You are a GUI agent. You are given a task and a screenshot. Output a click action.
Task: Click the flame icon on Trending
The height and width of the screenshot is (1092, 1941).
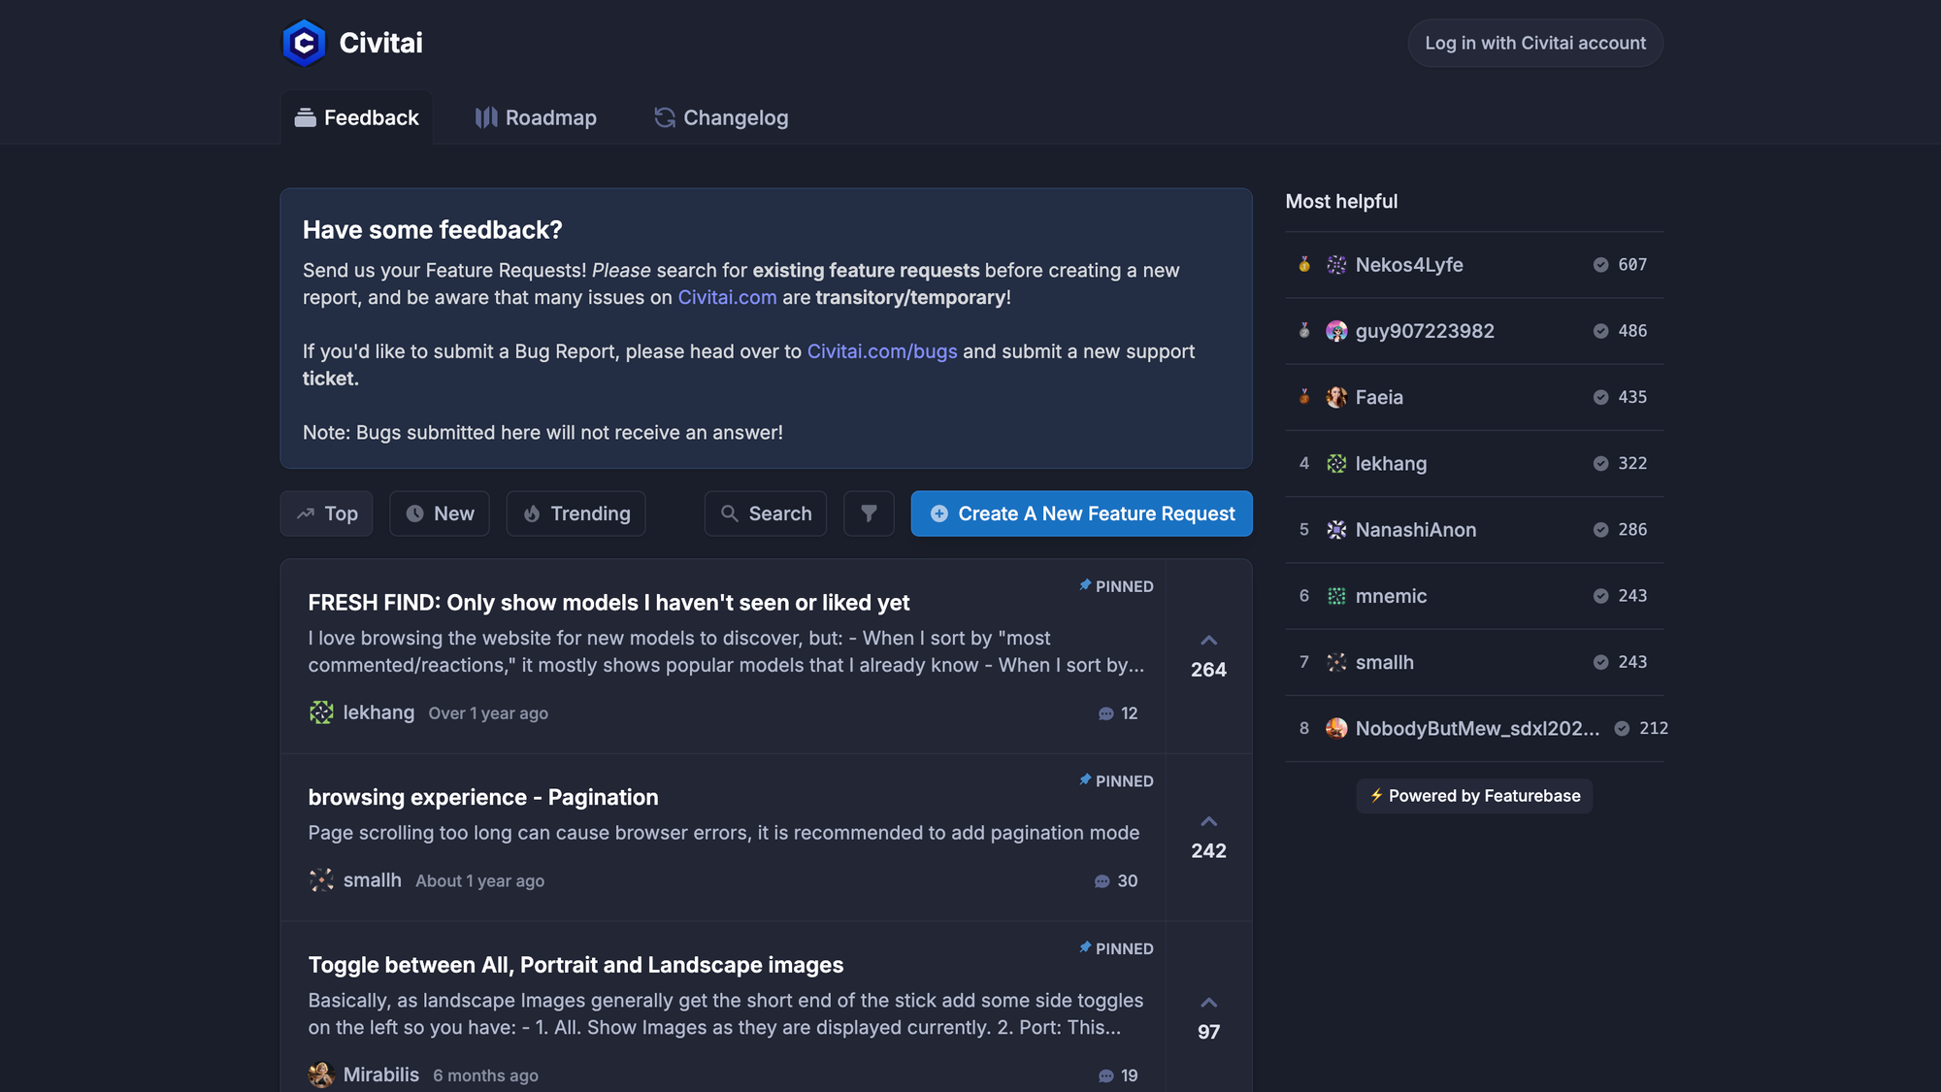[532, 513]
